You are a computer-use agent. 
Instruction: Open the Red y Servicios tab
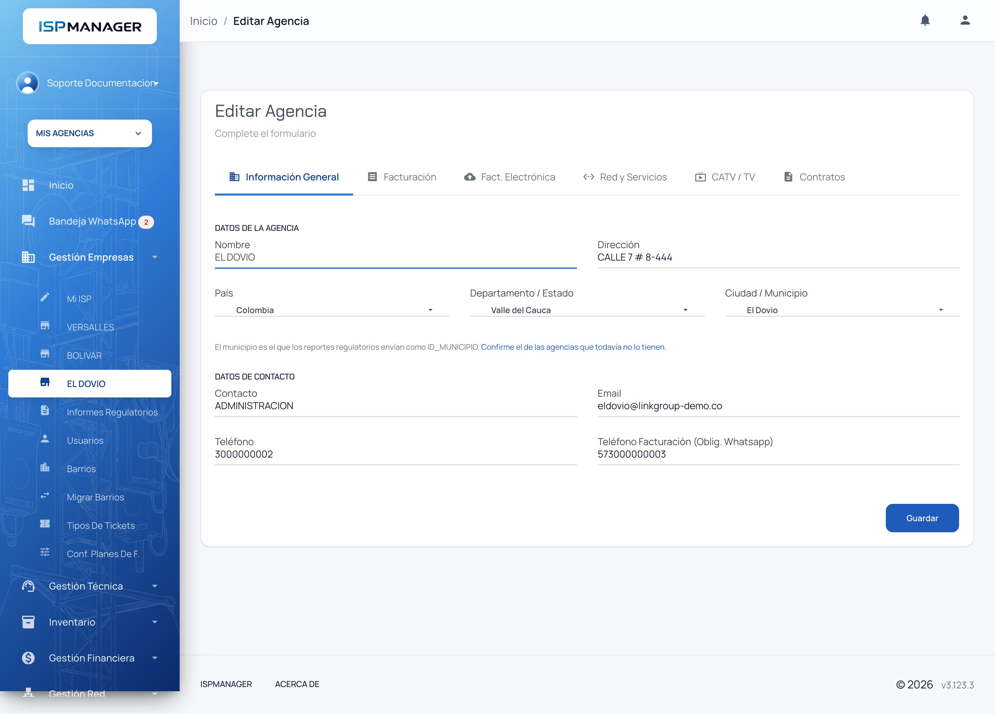click(x=625, y=177)
